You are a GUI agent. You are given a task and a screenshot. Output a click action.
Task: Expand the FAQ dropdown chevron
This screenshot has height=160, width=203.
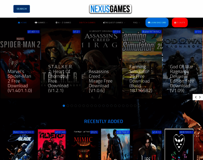[139, 23]
